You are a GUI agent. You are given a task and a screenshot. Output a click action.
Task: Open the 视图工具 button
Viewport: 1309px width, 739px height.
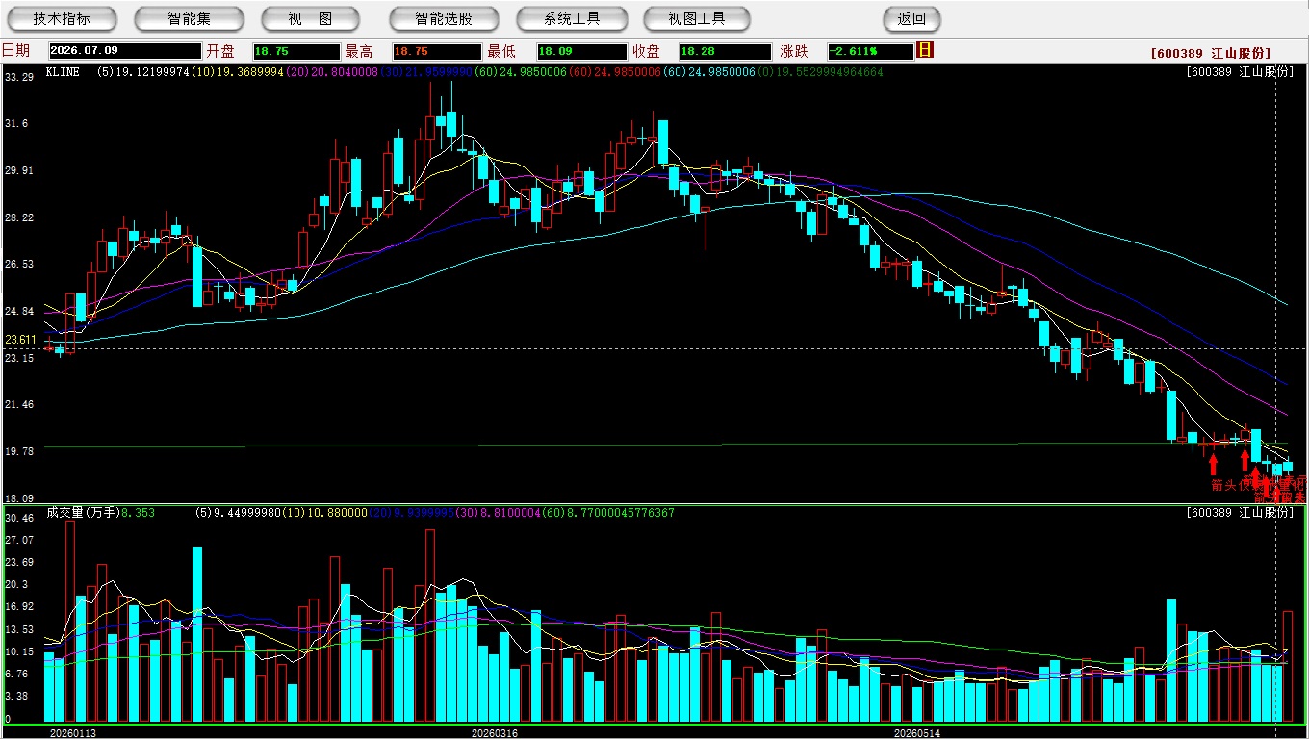point(698,18)
